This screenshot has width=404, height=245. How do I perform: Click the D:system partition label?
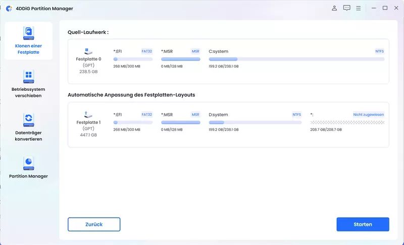tap(218, 114)
